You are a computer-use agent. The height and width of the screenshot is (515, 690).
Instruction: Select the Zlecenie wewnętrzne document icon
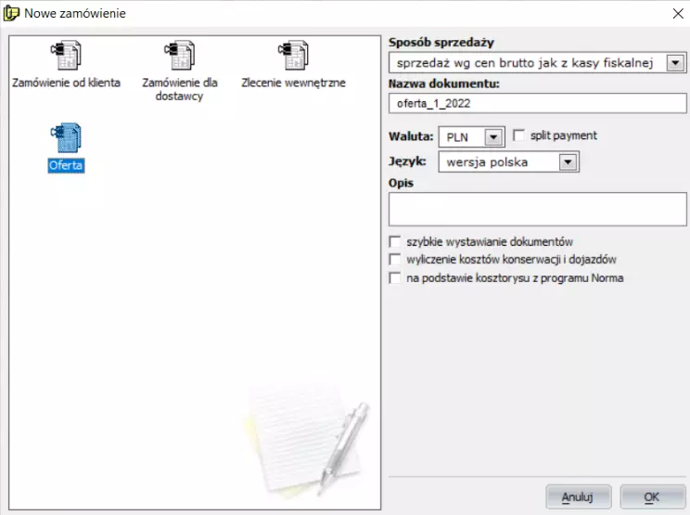pyautogui.click(x=293, y=55)
